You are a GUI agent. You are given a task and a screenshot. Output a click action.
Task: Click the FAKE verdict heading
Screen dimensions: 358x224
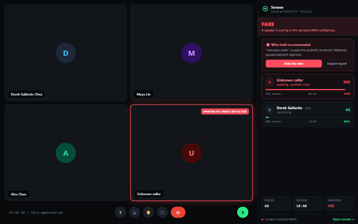(268, 24)
